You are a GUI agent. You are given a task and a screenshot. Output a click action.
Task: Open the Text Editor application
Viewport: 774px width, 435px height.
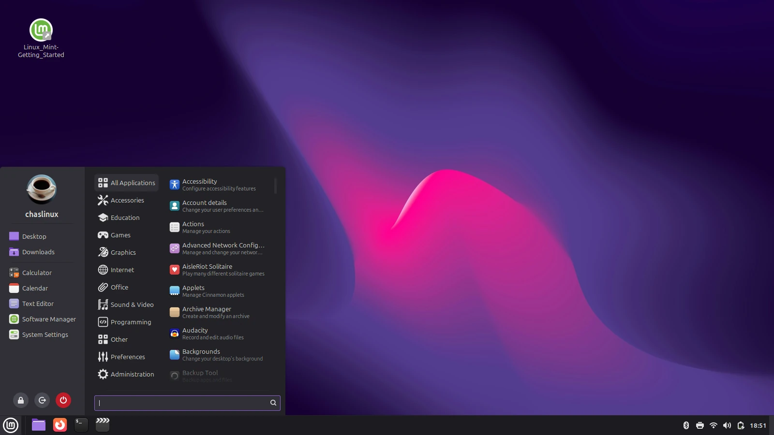click(37, 304)
